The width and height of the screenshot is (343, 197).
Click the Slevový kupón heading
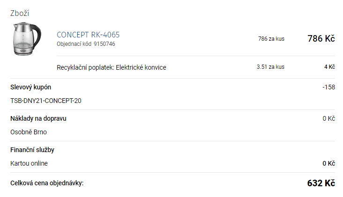coord(30,87)
